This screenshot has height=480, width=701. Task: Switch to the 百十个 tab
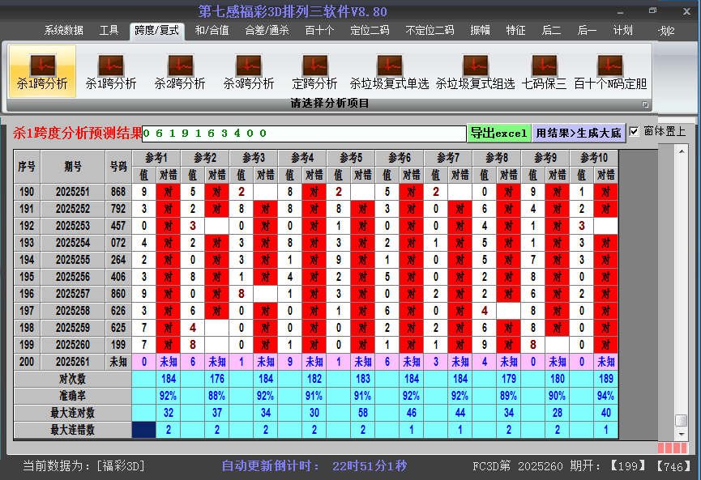(x=319, y=31)
